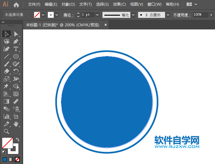The height and width of the screenshot is (164, 215).
Task: Open the 文件(F) menu
Action: tap(34, 4)
